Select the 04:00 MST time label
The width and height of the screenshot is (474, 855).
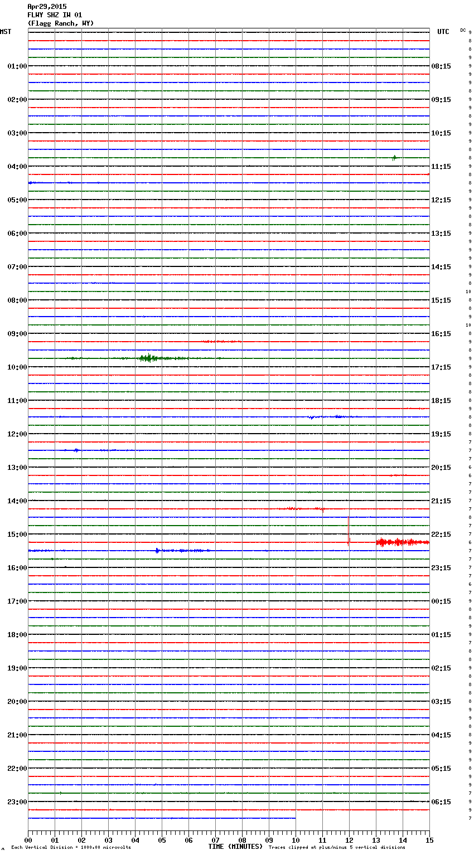(x=17, y=167)
